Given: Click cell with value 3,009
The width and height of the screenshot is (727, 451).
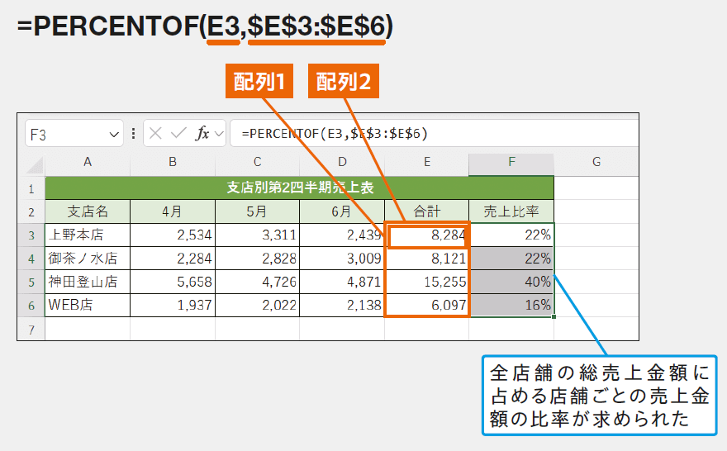Looking at the screenshot, I should pos(342,259).
